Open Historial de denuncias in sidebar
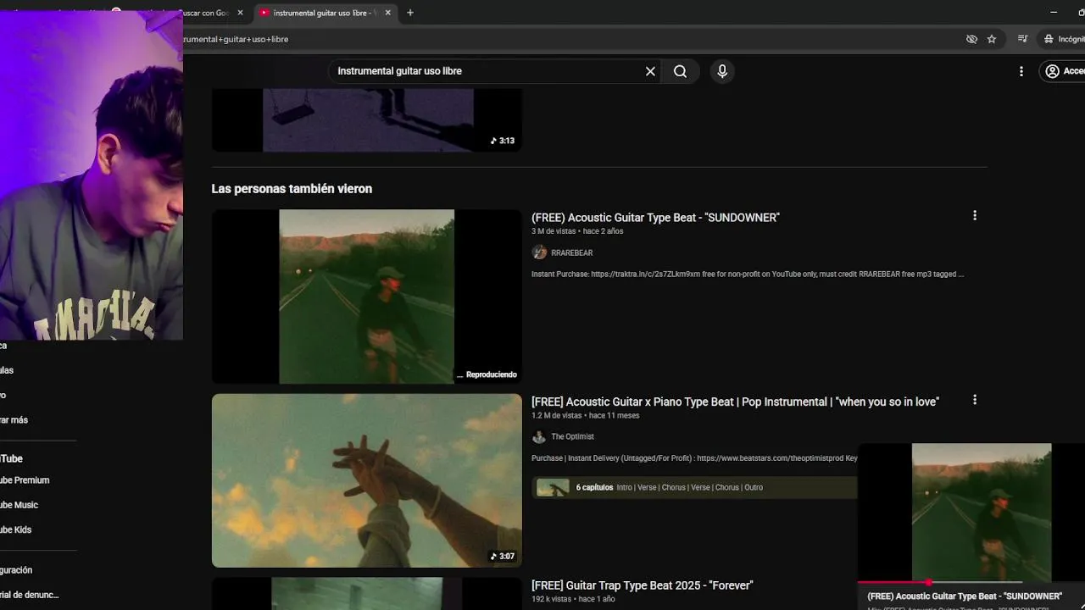The image size is (1085, 610). point(30,595)
